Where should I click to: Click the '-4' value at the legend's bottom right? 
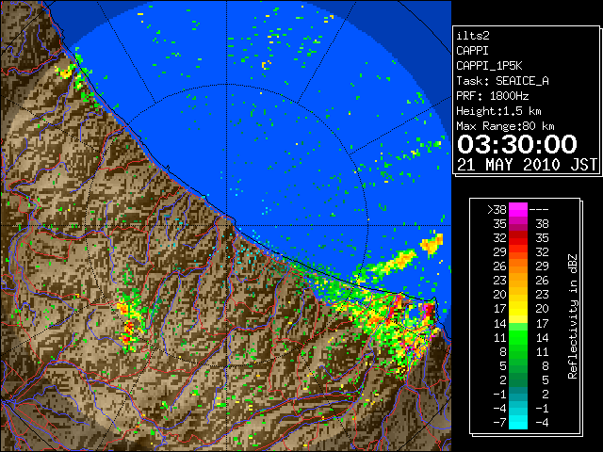542,423
